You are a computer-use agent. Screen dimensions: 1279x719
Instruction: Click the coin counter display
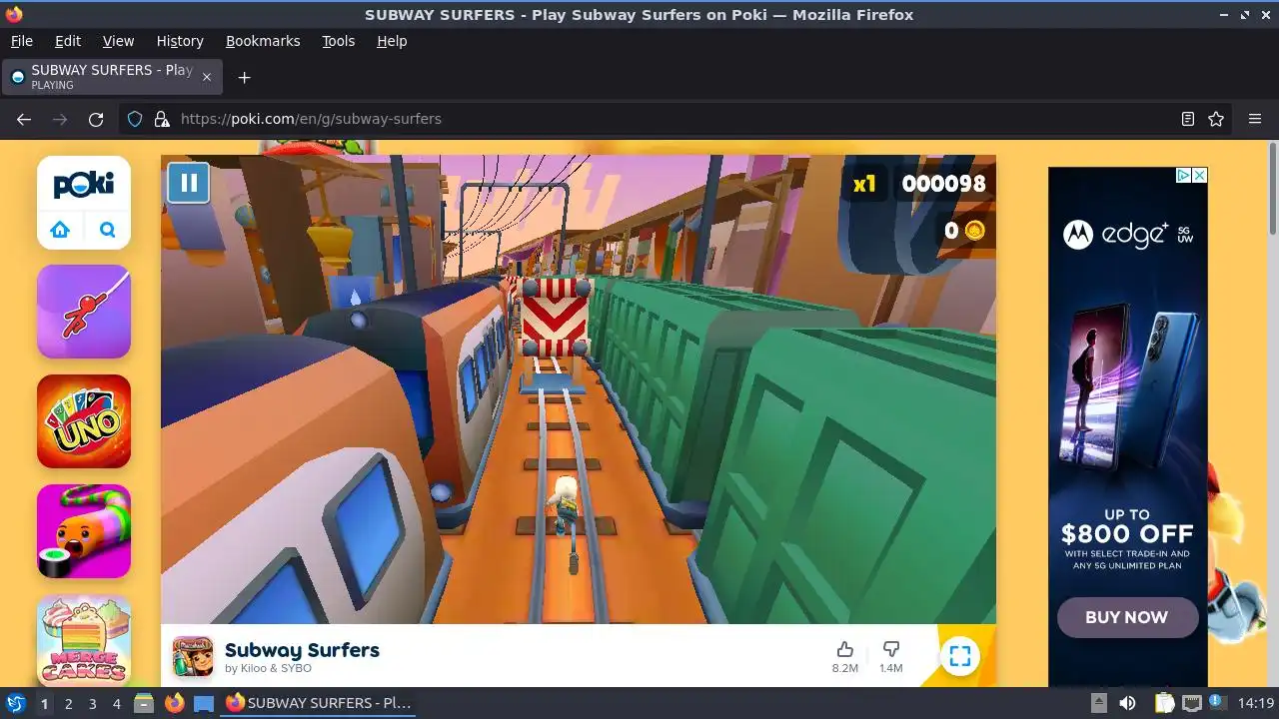[964, 231]
